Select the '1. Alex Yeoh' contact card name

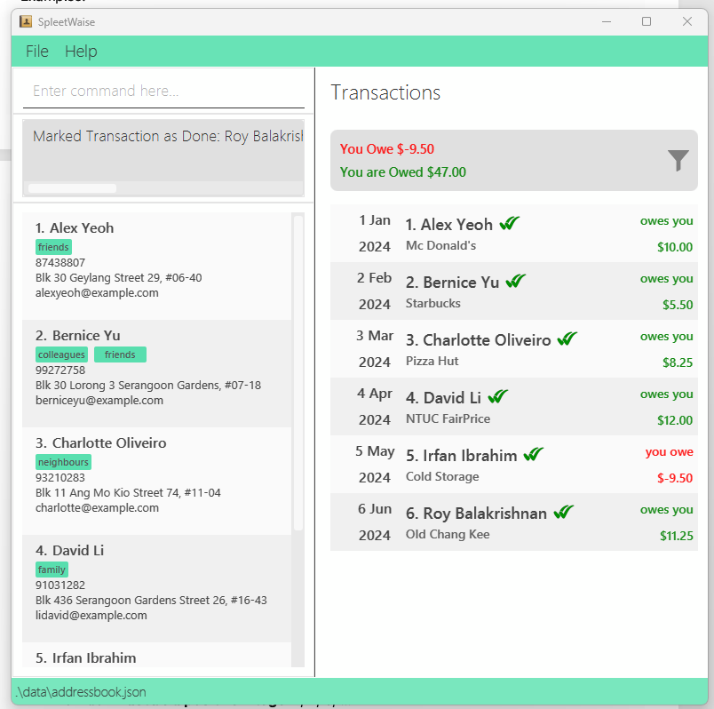click(x=75, y=227)
